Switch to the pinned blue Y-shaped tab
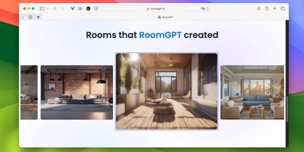The width and height of the screenshot is (304, 152). point(38,17)
